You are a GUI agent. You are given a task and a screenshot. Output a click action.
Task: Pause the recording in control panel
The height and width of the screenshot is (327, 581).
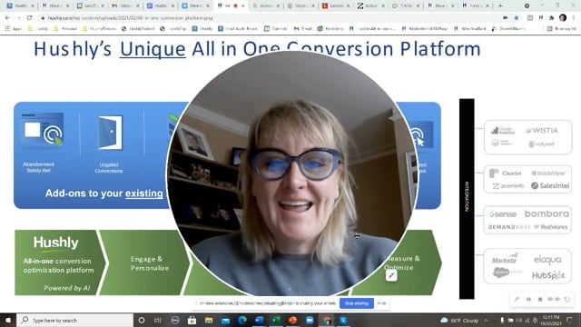(x=528, y=299)
